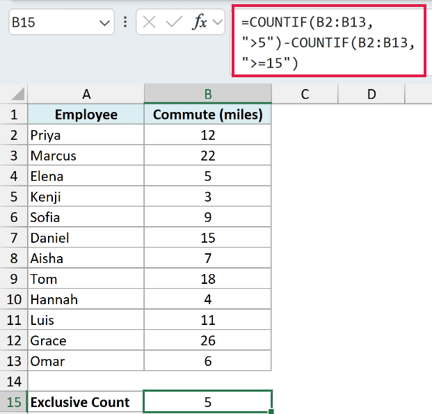Viewport: 432px width, 414px height.
Task: Open the Name Box dropdown arrow
Action: [104, 22]
